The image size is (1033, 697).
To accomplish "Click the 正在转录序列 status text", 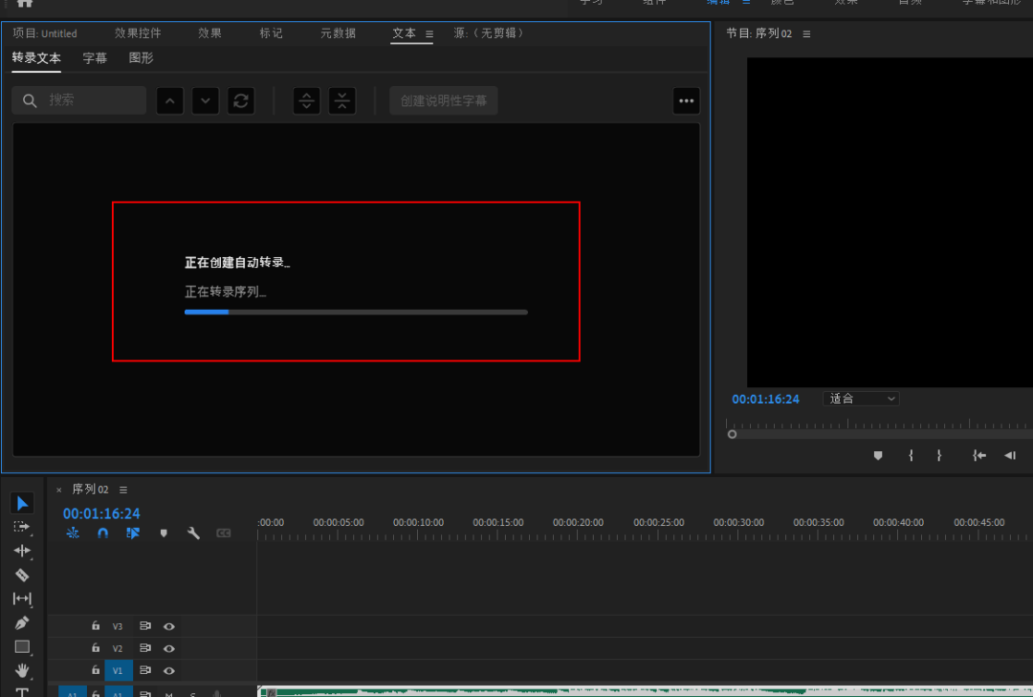I will tap(226, 292).
